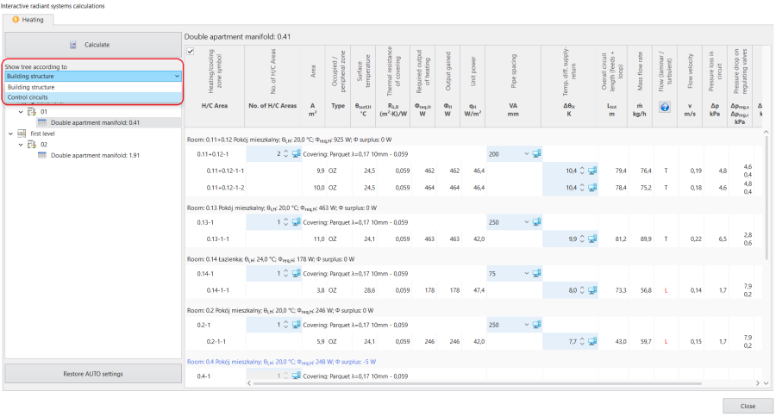Screen dimensions: 776x416
Task: Select Control circuits from the dropdown list
Action: (93, 97)
